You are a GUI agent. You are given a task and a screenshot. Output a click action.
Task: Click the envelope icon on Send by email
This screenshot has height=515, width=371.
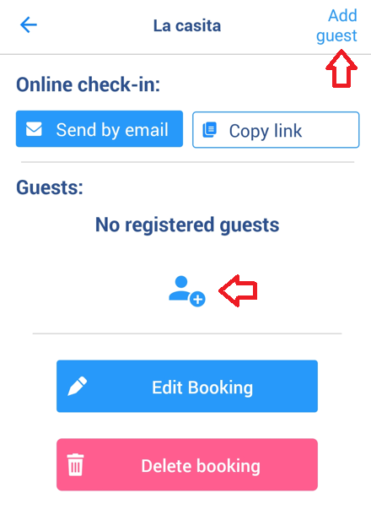tap(34, 129)
